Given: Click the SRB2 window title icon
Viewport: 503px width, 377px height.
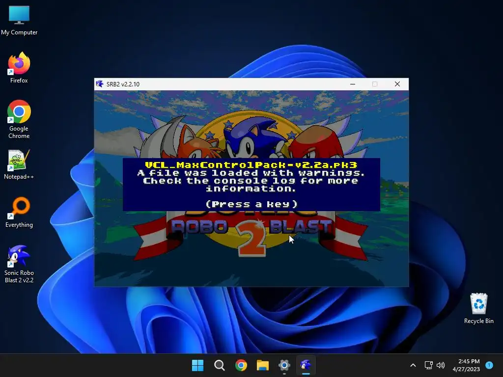Looking at the screenshot, I should click(x=100, y=84).
